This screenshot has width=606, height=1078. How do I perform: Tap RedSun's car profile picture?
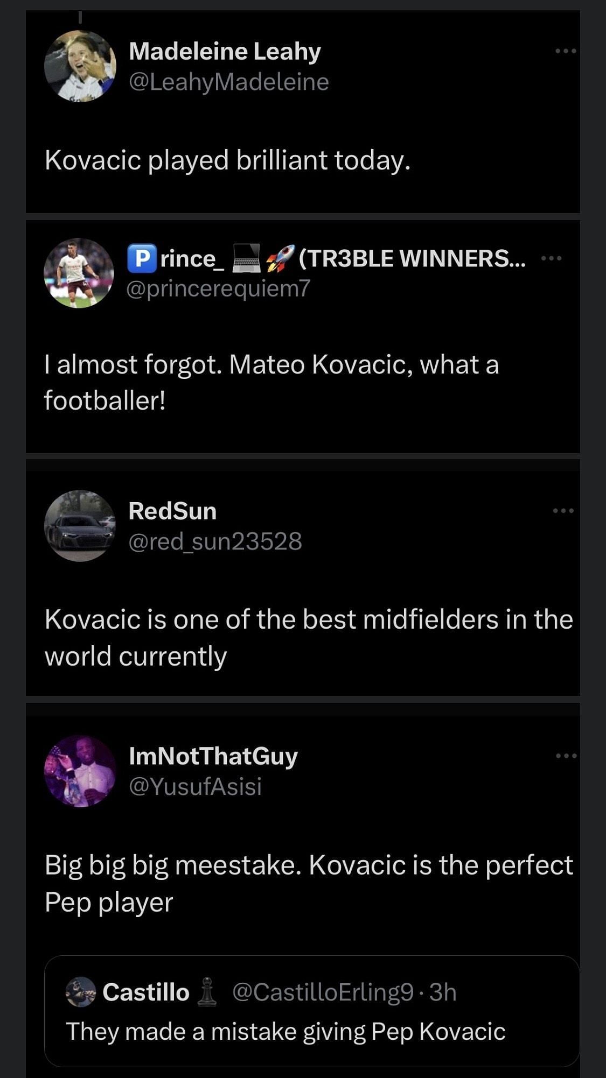point(80,525)
